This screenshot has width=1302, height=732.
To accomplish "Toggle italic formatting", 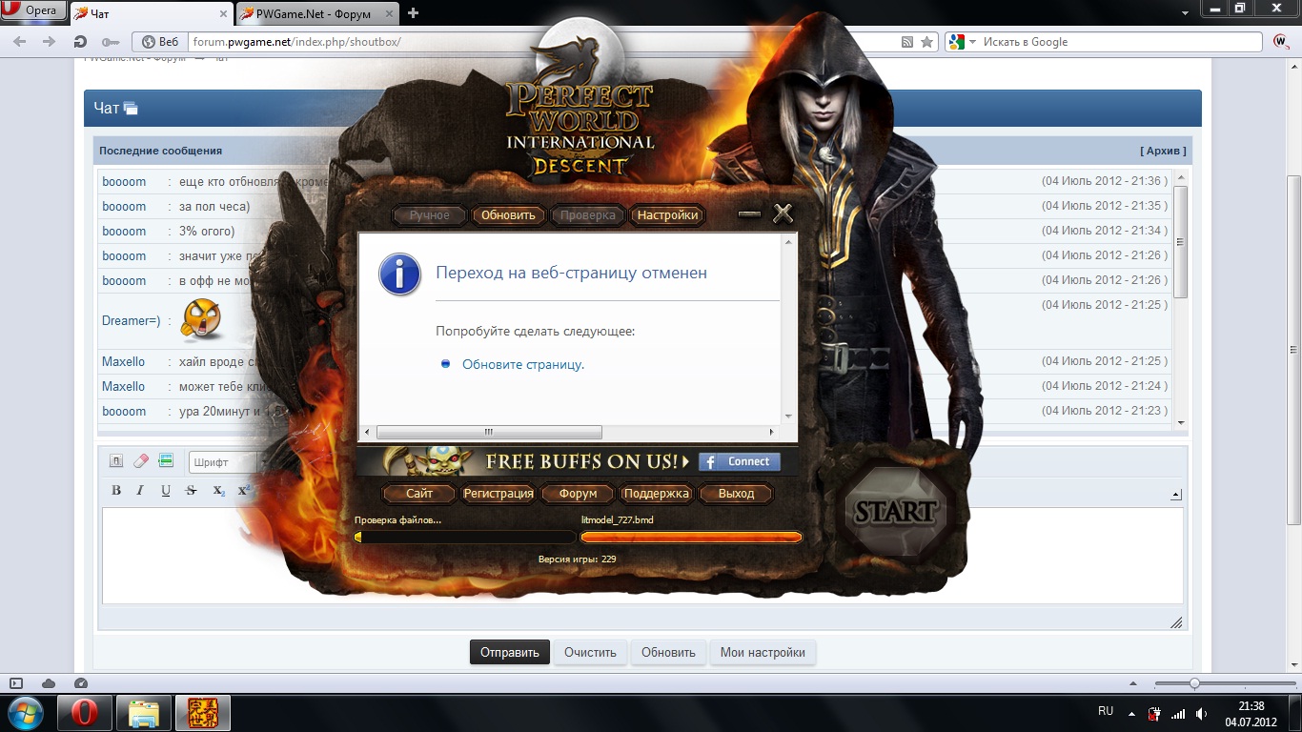I will coord(140,490).
